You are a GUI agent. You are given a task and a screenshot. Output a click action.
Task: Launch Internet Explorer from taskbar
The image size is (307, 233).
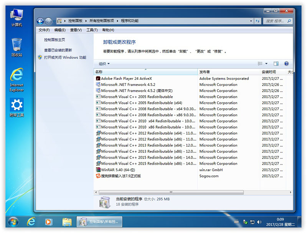pyautogui.click(x=31, y=222)
